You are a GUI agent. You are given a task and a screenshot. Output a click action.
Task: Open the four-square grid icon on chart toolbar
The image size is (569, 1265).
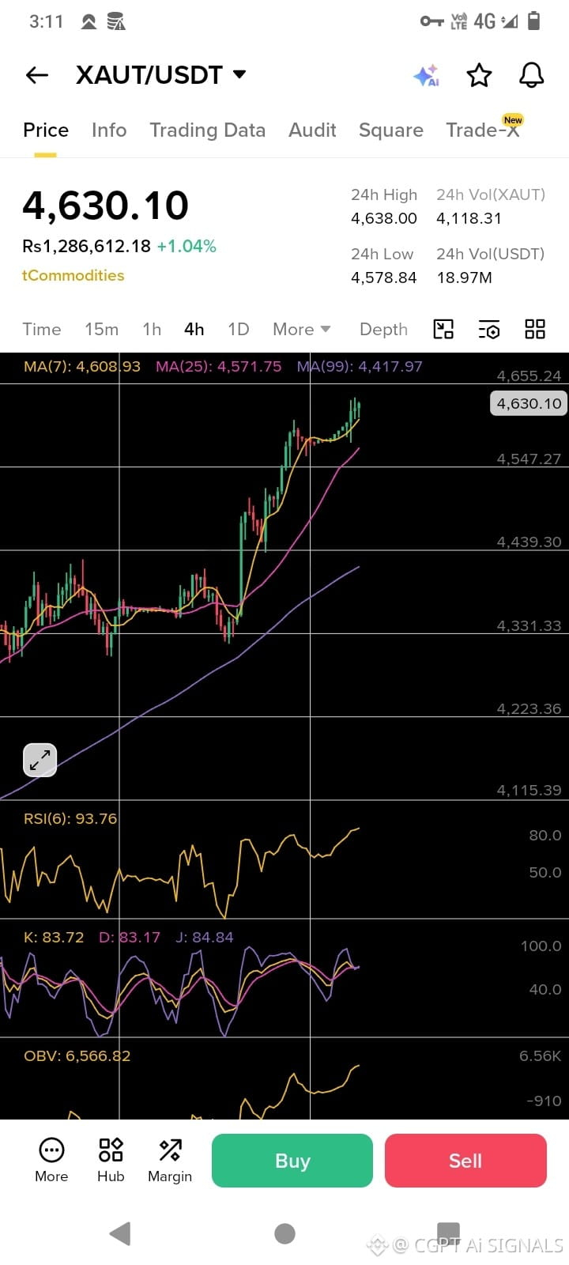pyautogui.click(x=535, y=329)
